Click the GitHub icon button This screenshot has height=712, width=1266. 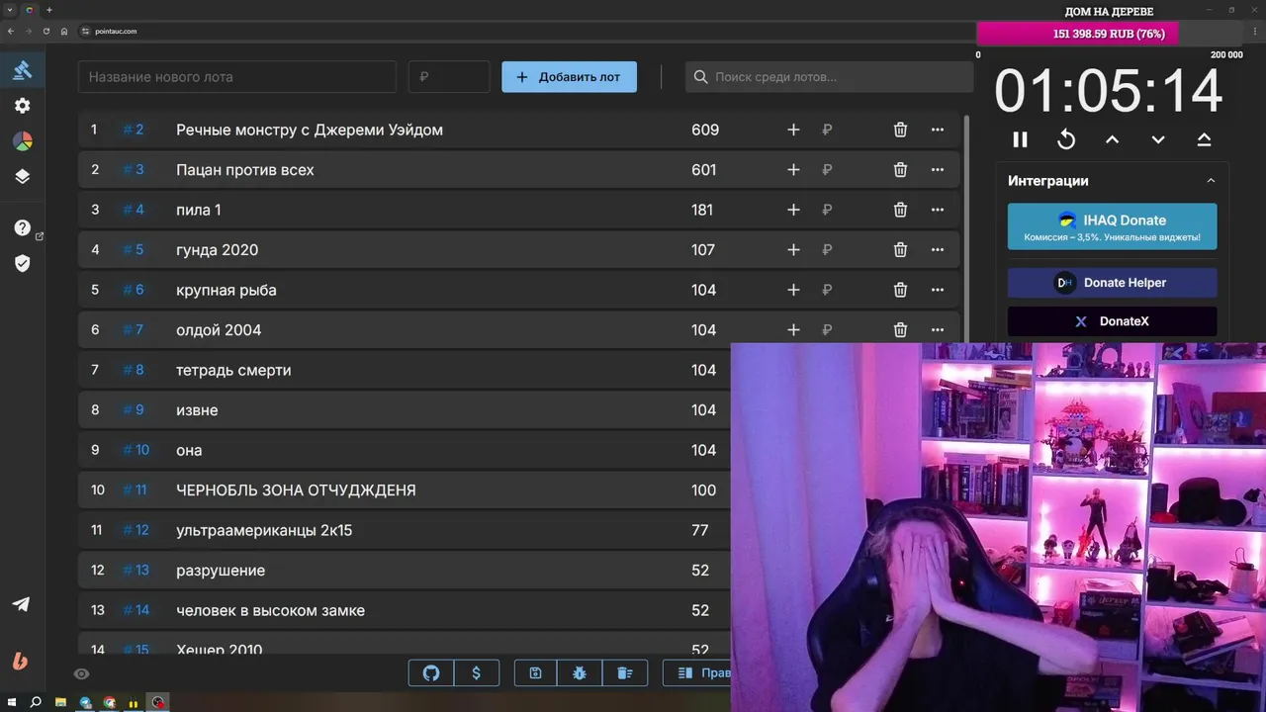tap(431, 673)
